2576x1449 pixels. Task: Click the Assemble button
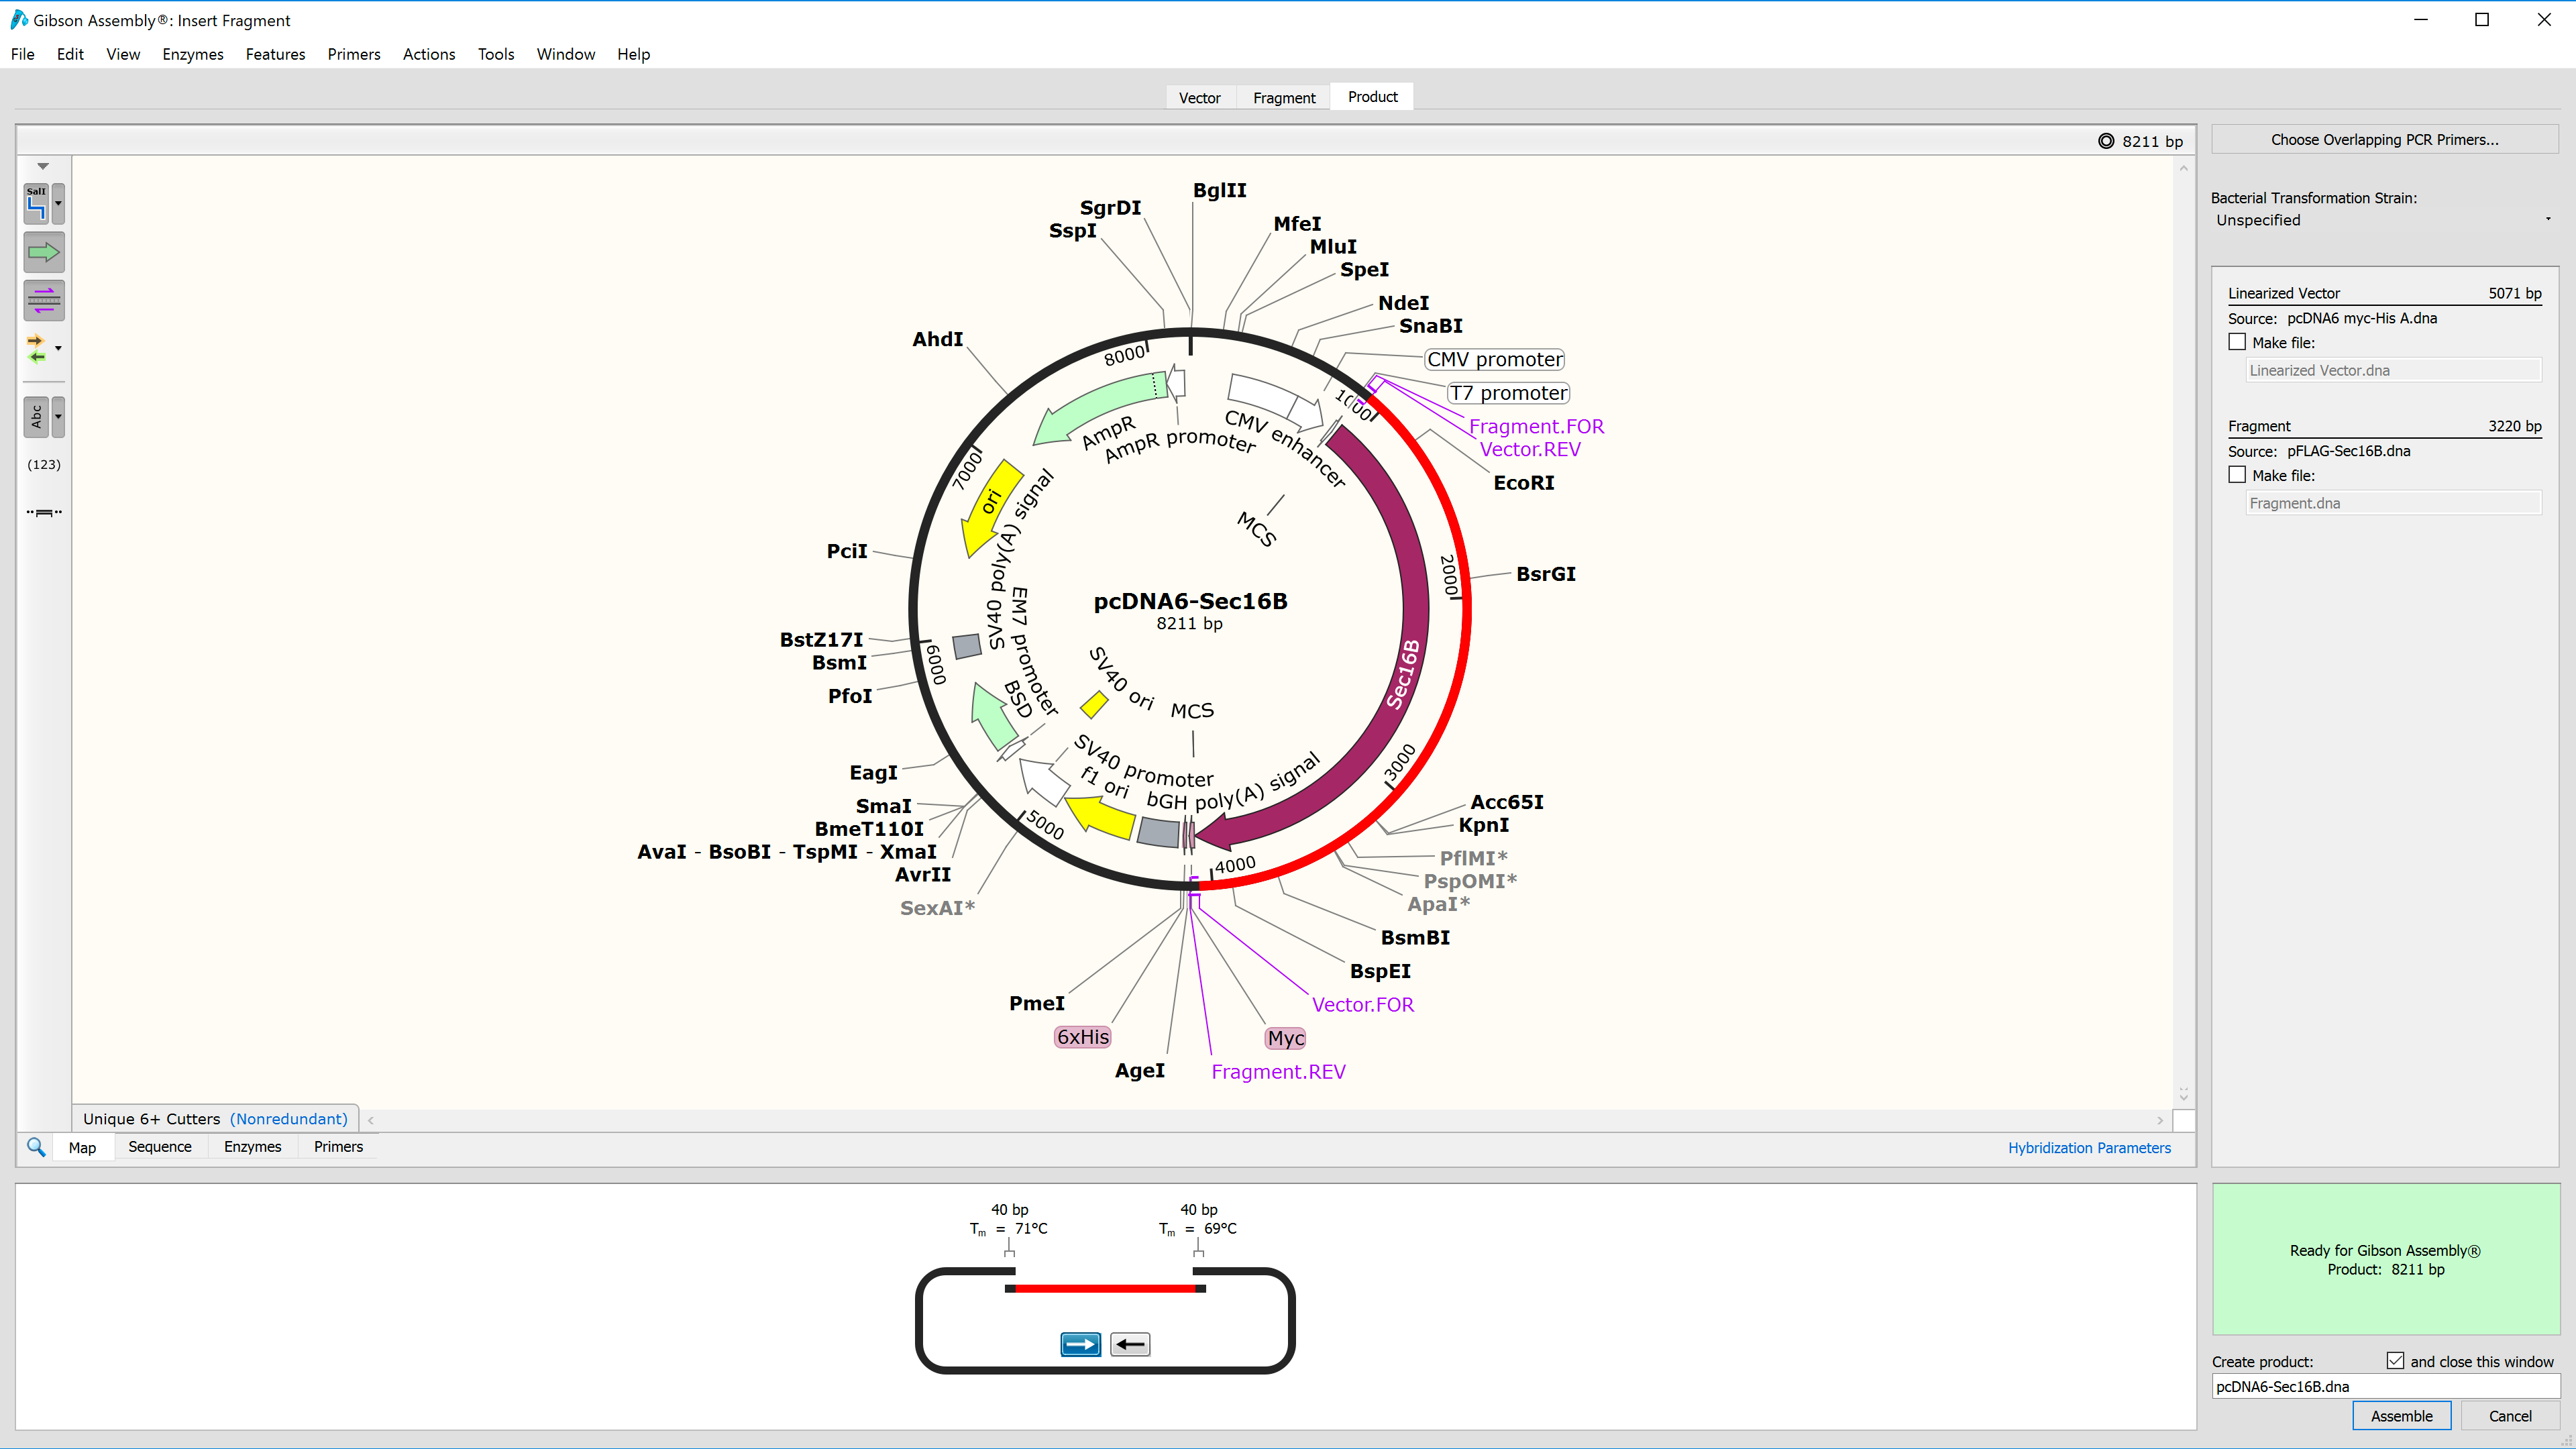(2401, 1415)
